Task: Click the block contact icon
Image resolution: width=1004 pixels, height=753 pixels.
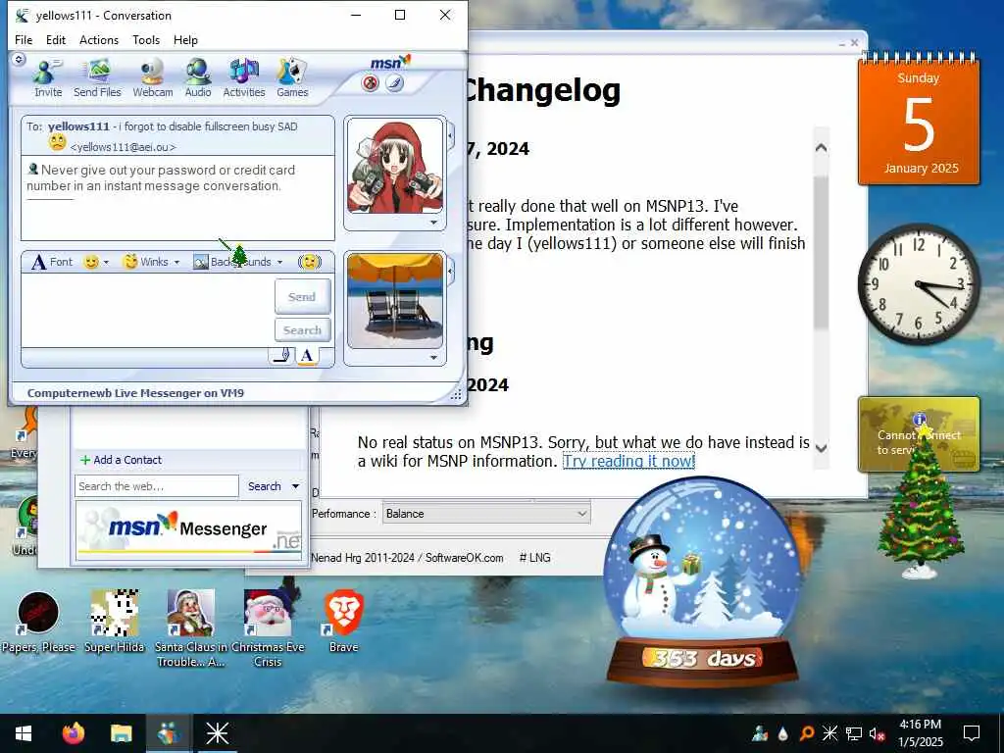Action: coord(370,83)
